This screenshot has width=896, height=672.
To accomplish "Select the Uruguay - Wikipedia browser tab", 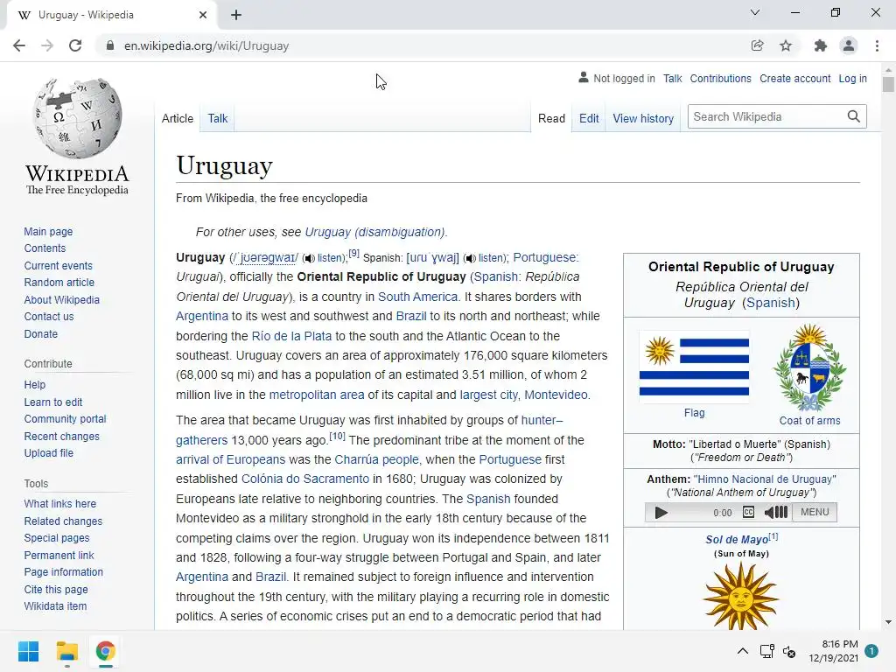I will (x=111, y=15).
